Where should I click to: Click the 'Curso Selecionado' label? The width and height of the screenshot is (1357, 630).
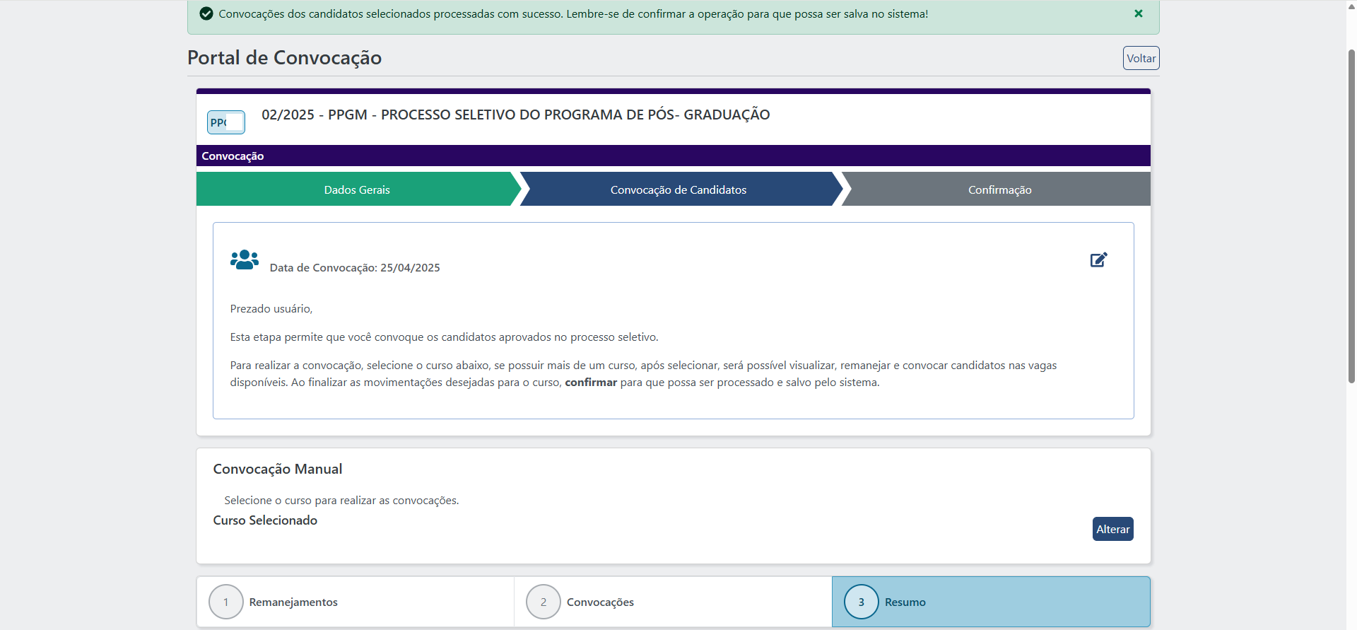265,520
